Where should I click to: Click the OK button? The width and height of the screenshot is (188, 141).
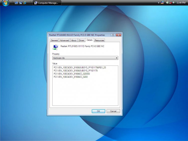[x=99, y=111]
